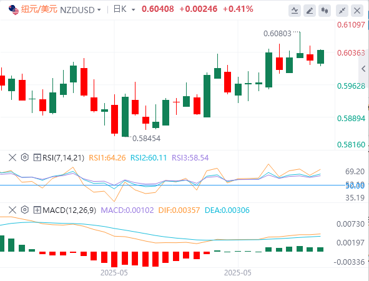The image size is (369, 281).
Task: Click the 0.58894 price axis label
Action: [x=351, y=119]
